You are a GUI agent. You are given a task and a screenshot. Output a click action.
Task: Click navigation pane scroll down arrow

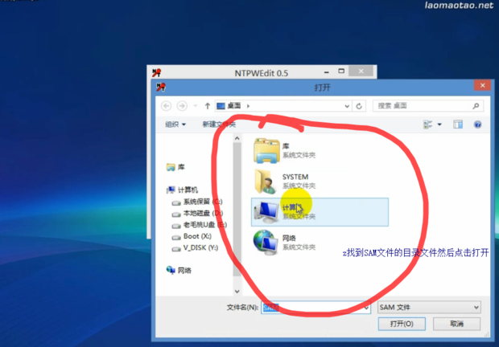tap(237, 291)
